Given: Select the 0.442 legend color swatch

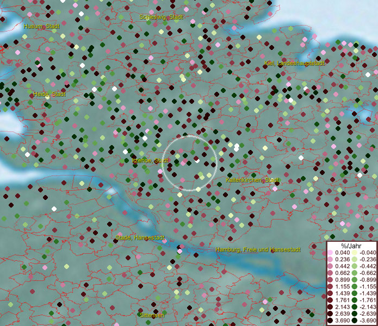Looking at the screenshot, I should point(330,266).
